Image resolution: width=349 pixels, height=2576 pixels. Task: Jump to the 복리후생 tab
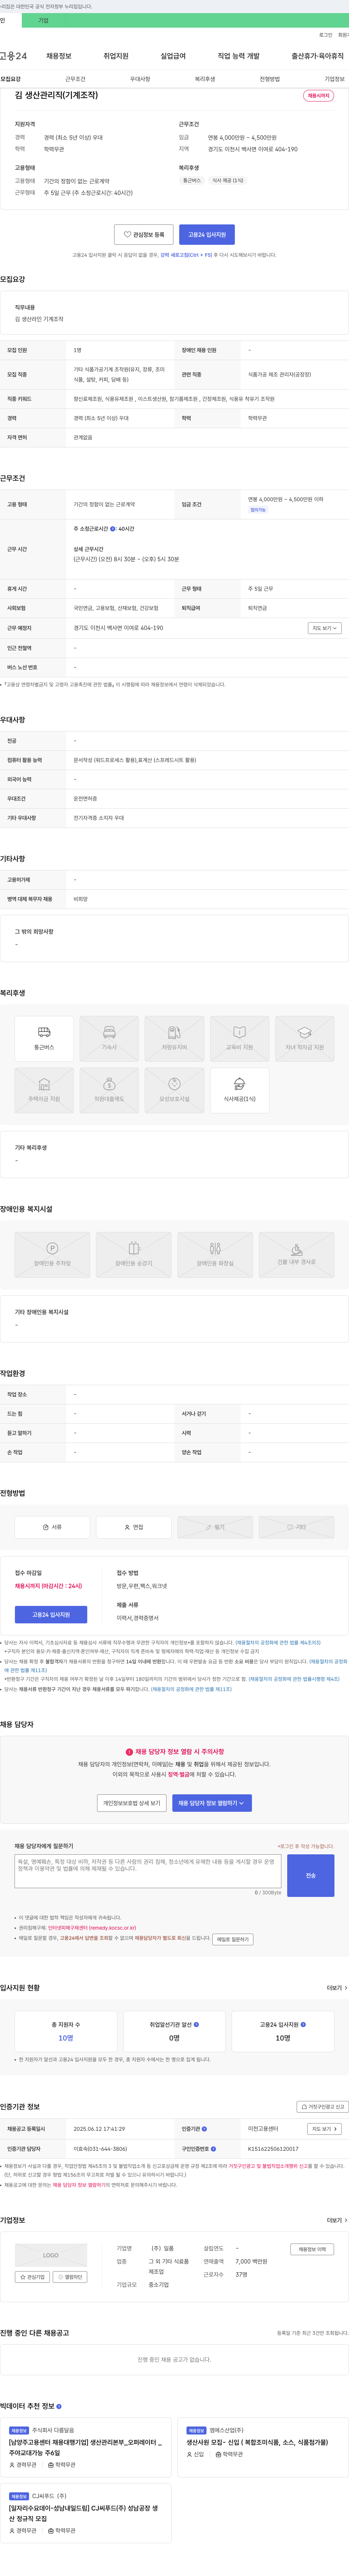[x=205, y=79]
